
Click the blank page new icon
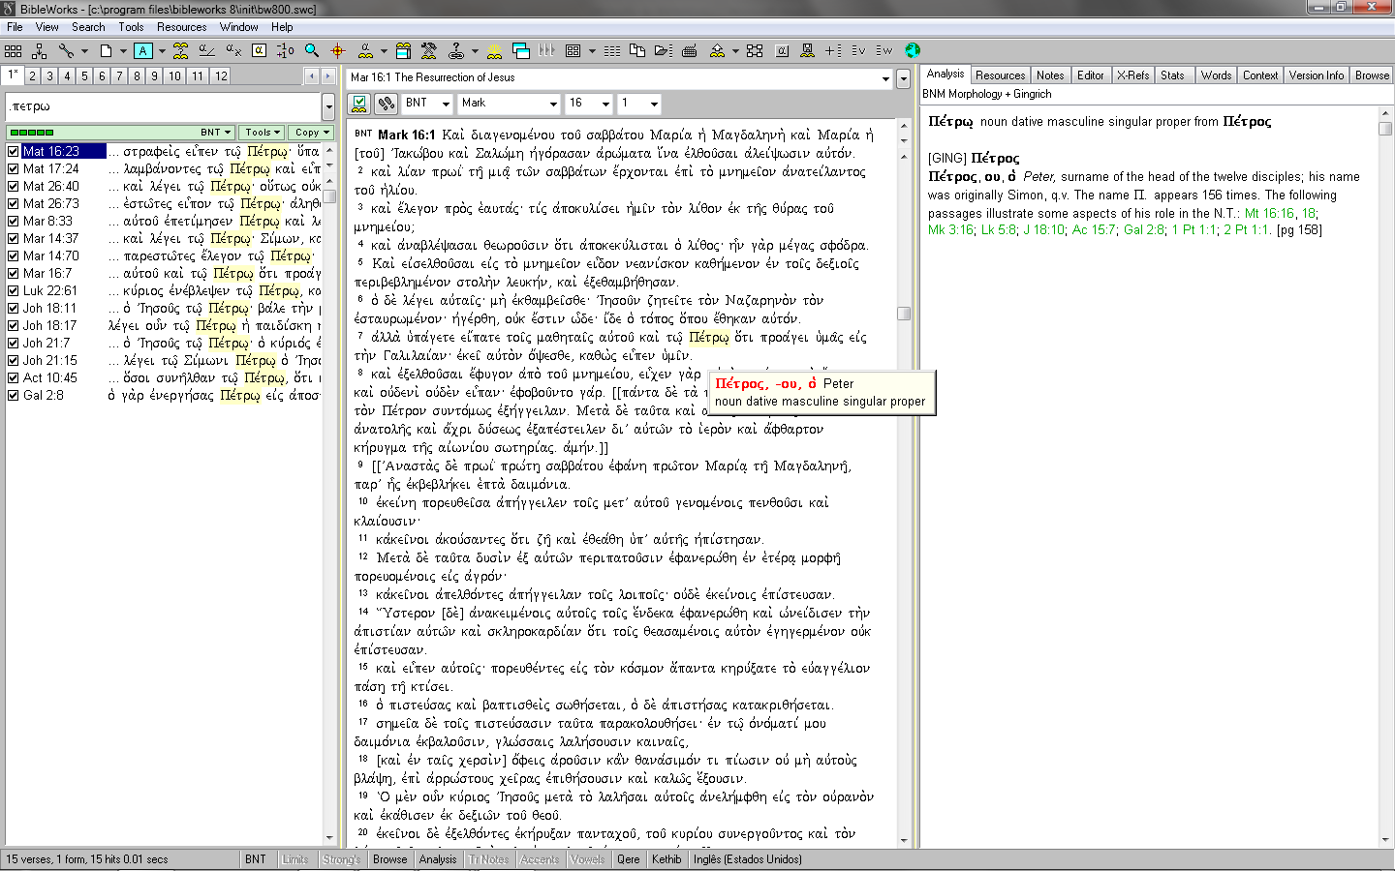106,50
